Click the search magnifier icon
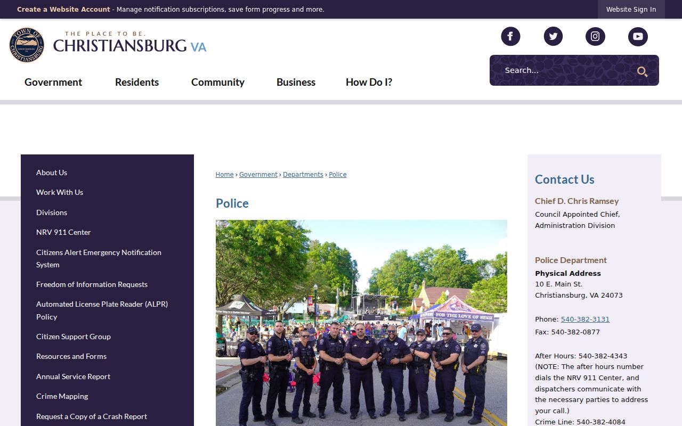 tap(642, 71)
